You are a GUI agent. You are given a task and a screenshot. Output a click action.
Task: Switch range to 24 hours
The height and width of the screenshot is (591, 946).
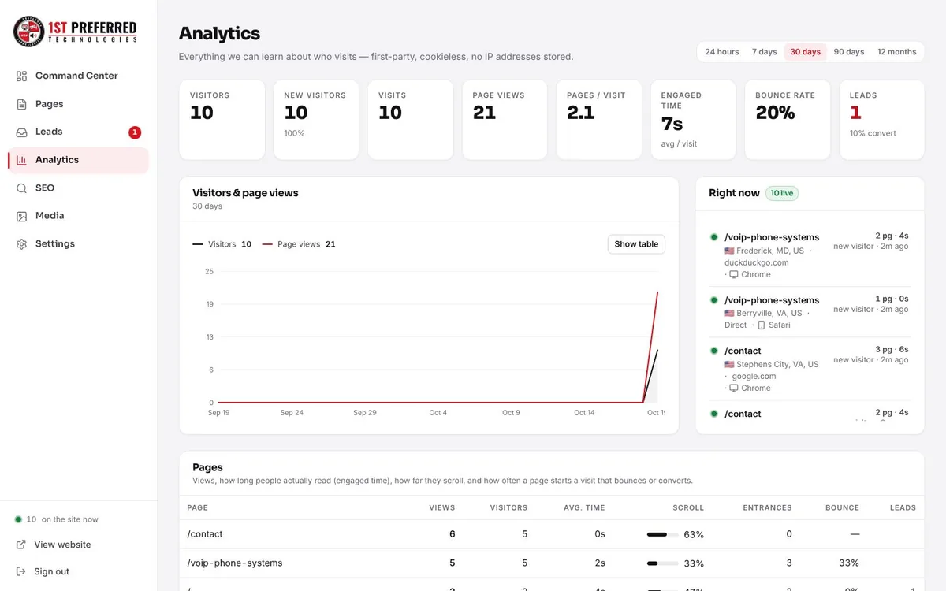coord(722,52)
